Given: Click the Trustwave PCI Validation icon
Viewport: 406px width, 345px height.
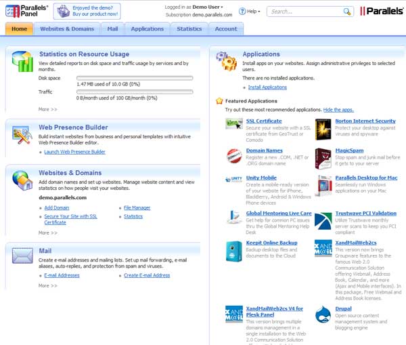Looking at the screenshot, I should 323,217.
